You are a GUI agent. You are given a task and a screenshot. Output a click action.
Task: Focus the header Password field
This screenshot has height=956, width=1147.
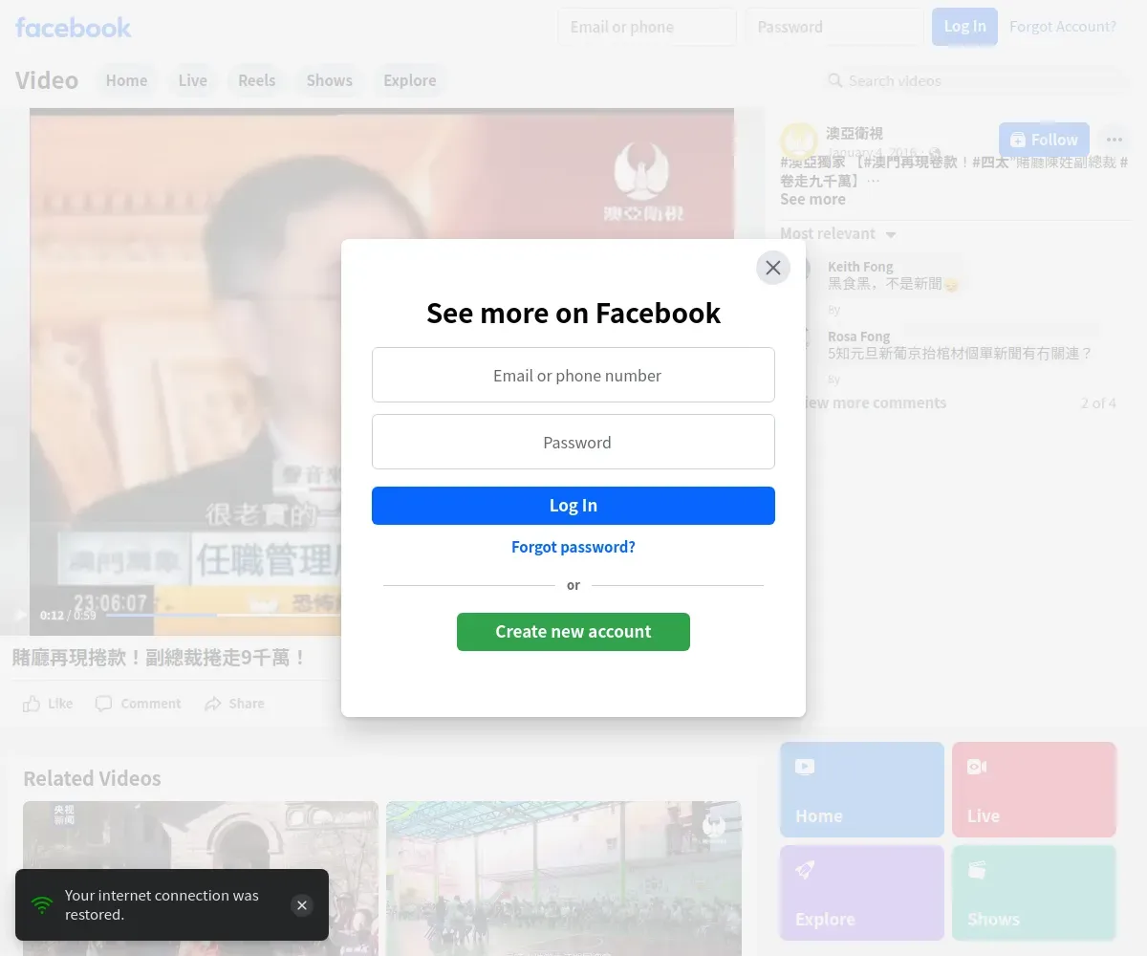click(834, 27)
